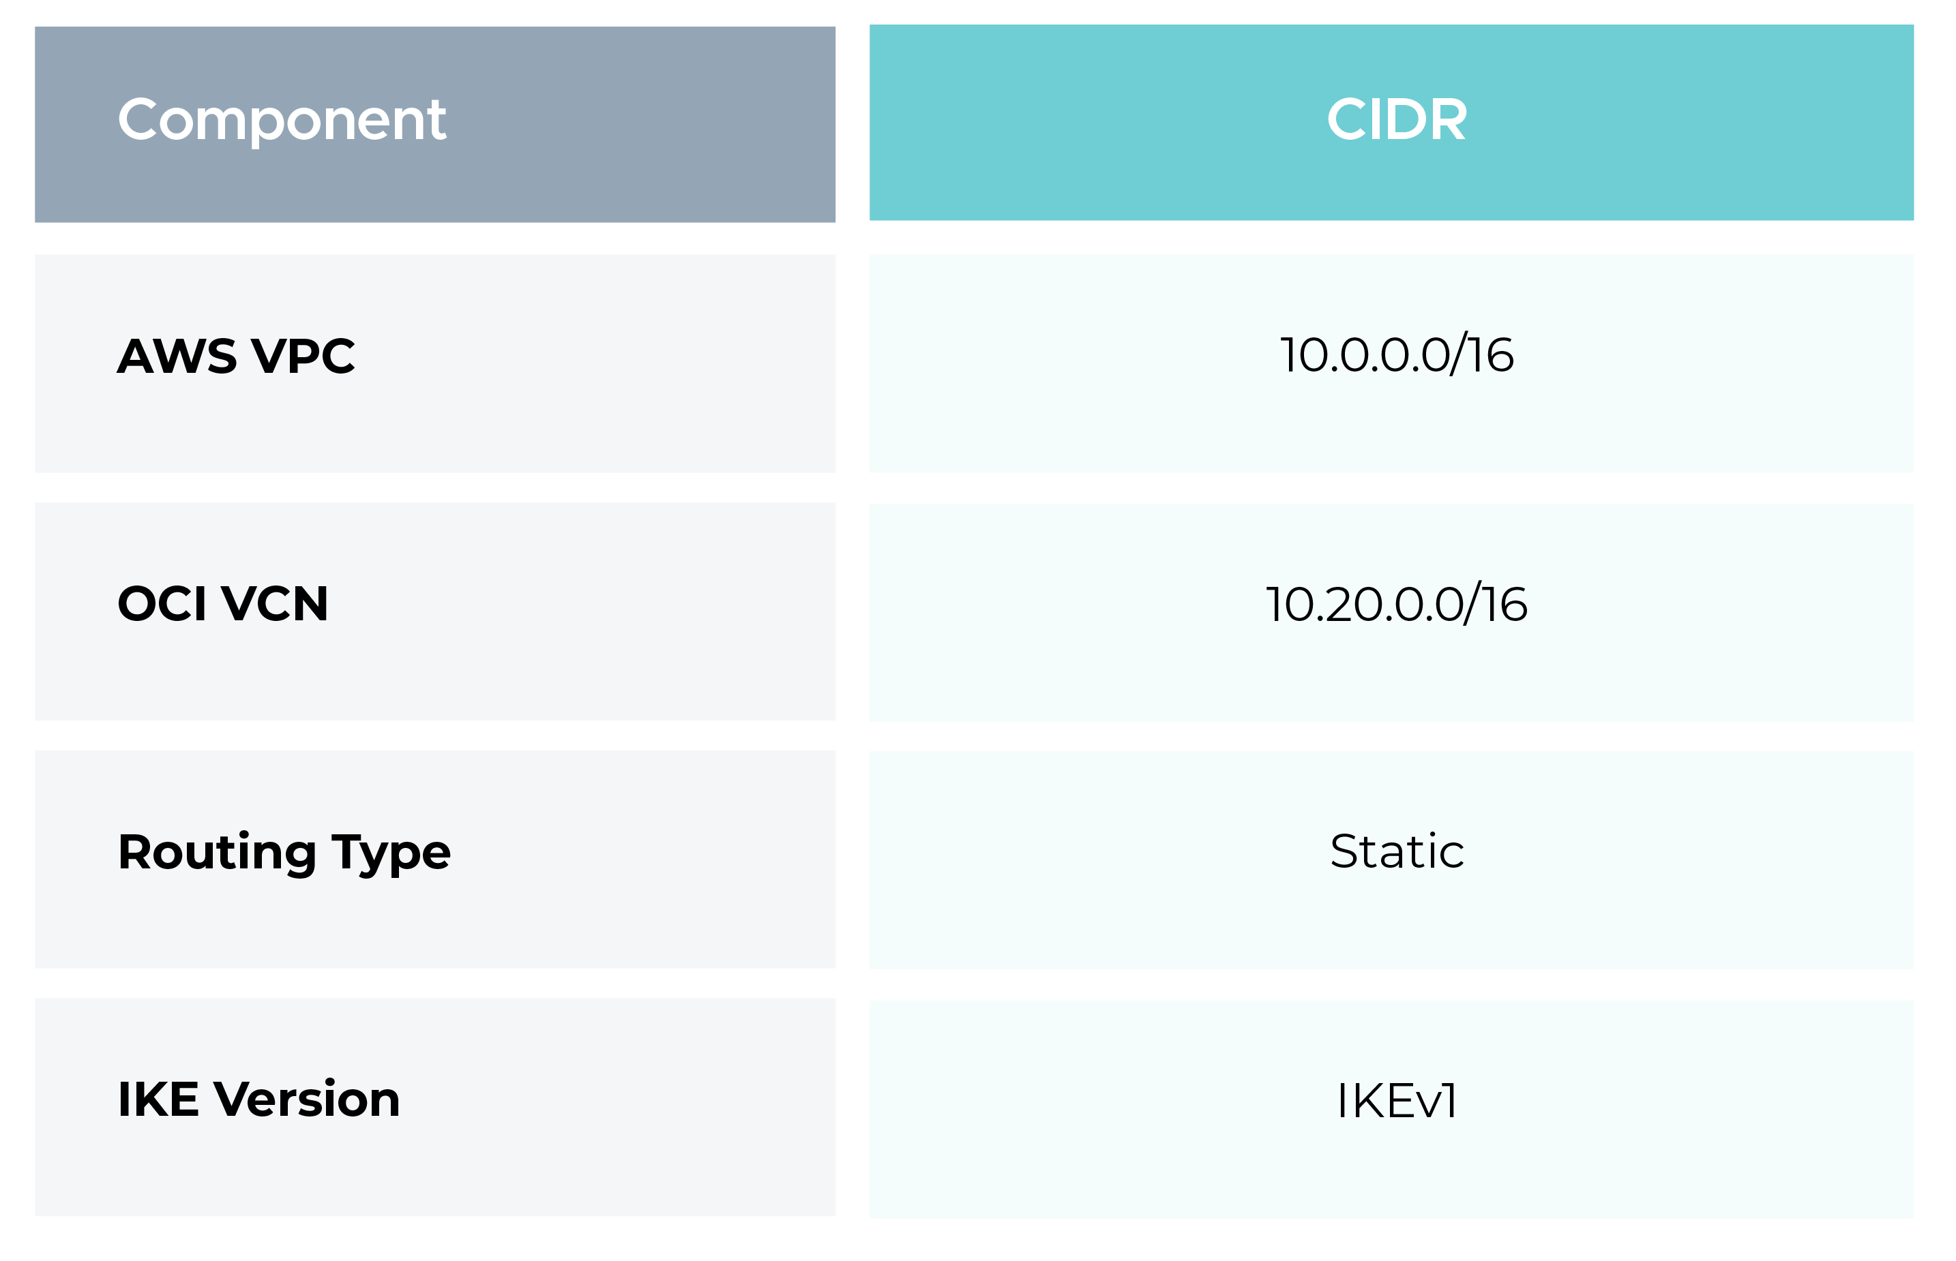Click the bold Routing Type text
This screenshot has width=1956, height=1261.
284,851
